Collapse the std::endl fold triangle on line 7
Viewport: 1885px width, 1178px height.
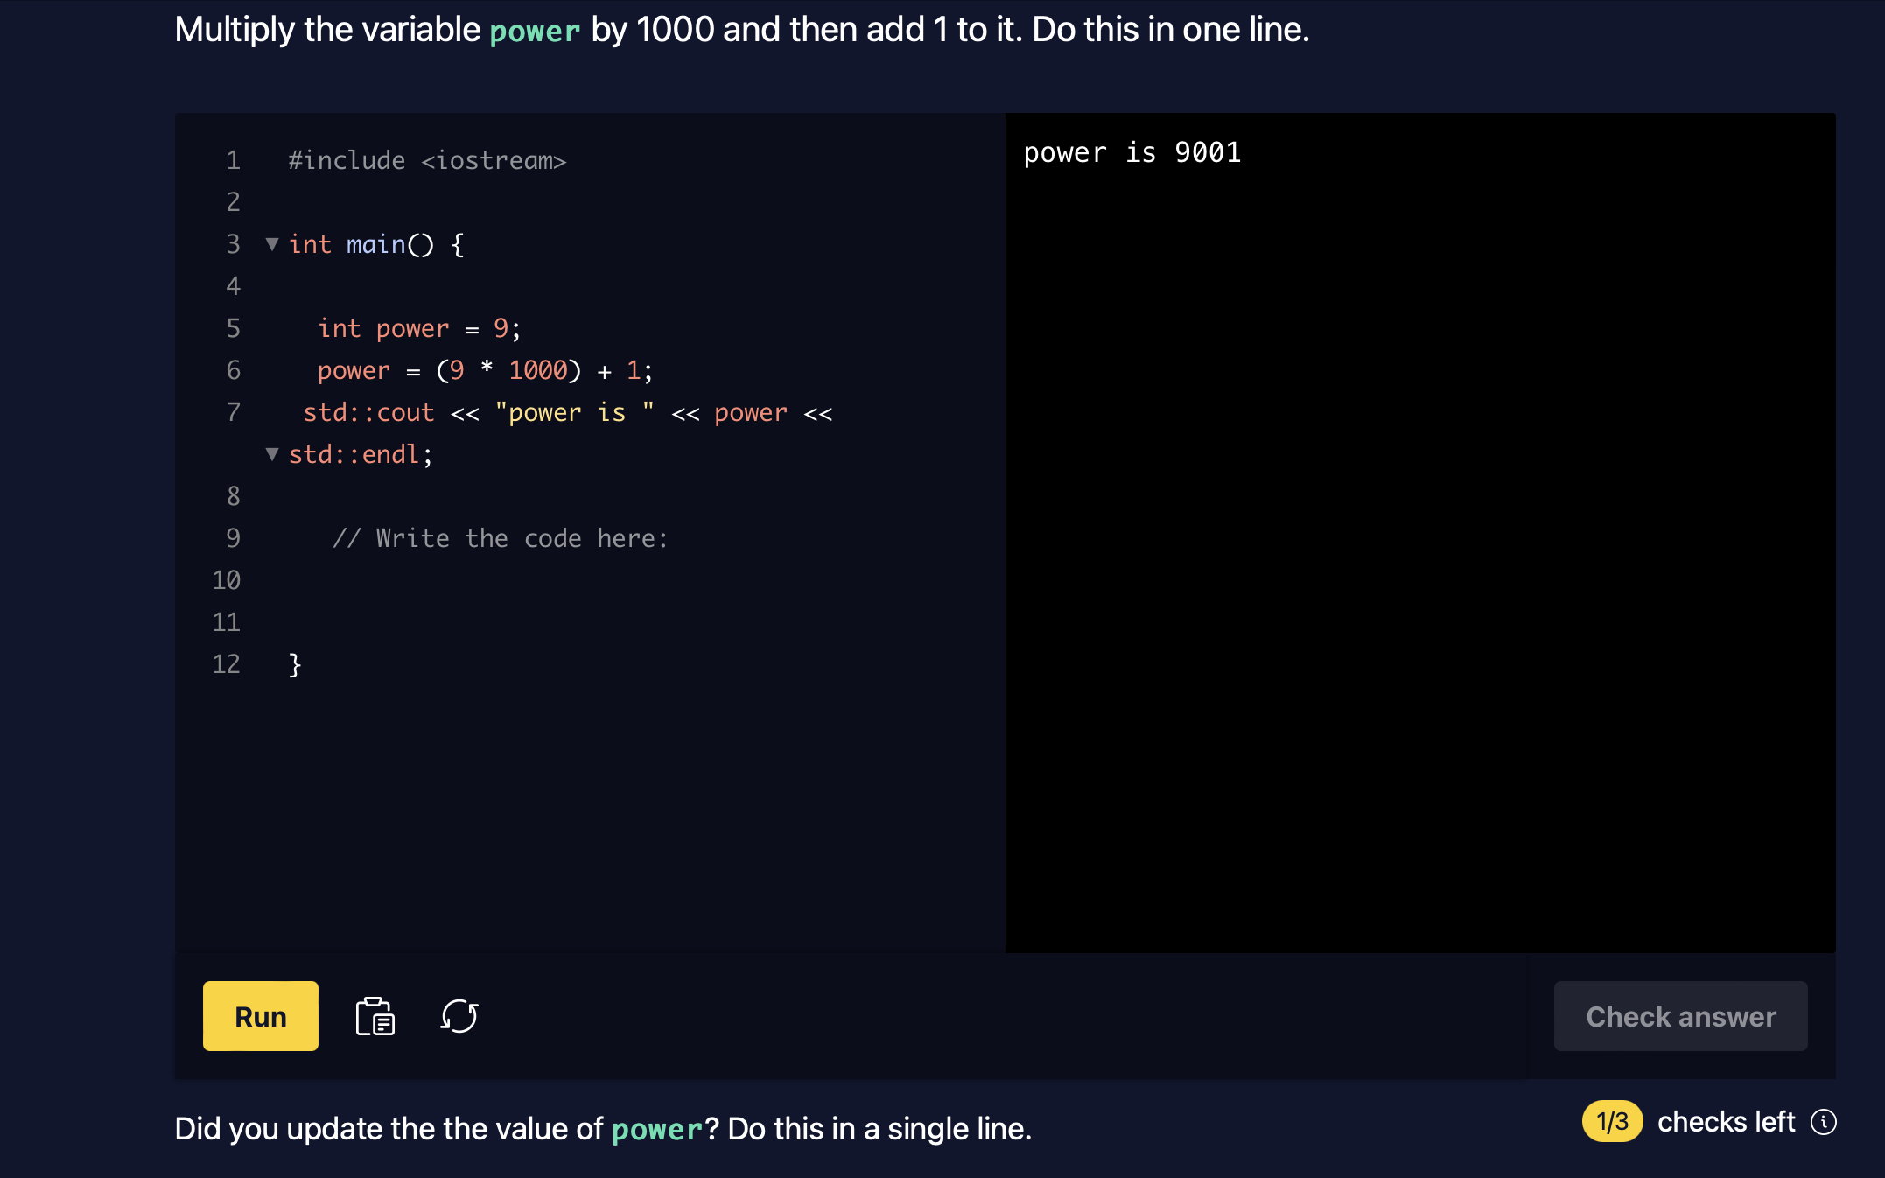point(271,455)
